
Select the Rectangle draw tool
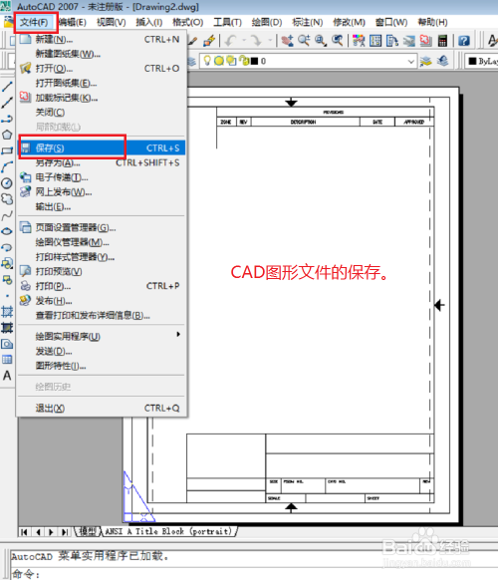click(x=7, y=150)
